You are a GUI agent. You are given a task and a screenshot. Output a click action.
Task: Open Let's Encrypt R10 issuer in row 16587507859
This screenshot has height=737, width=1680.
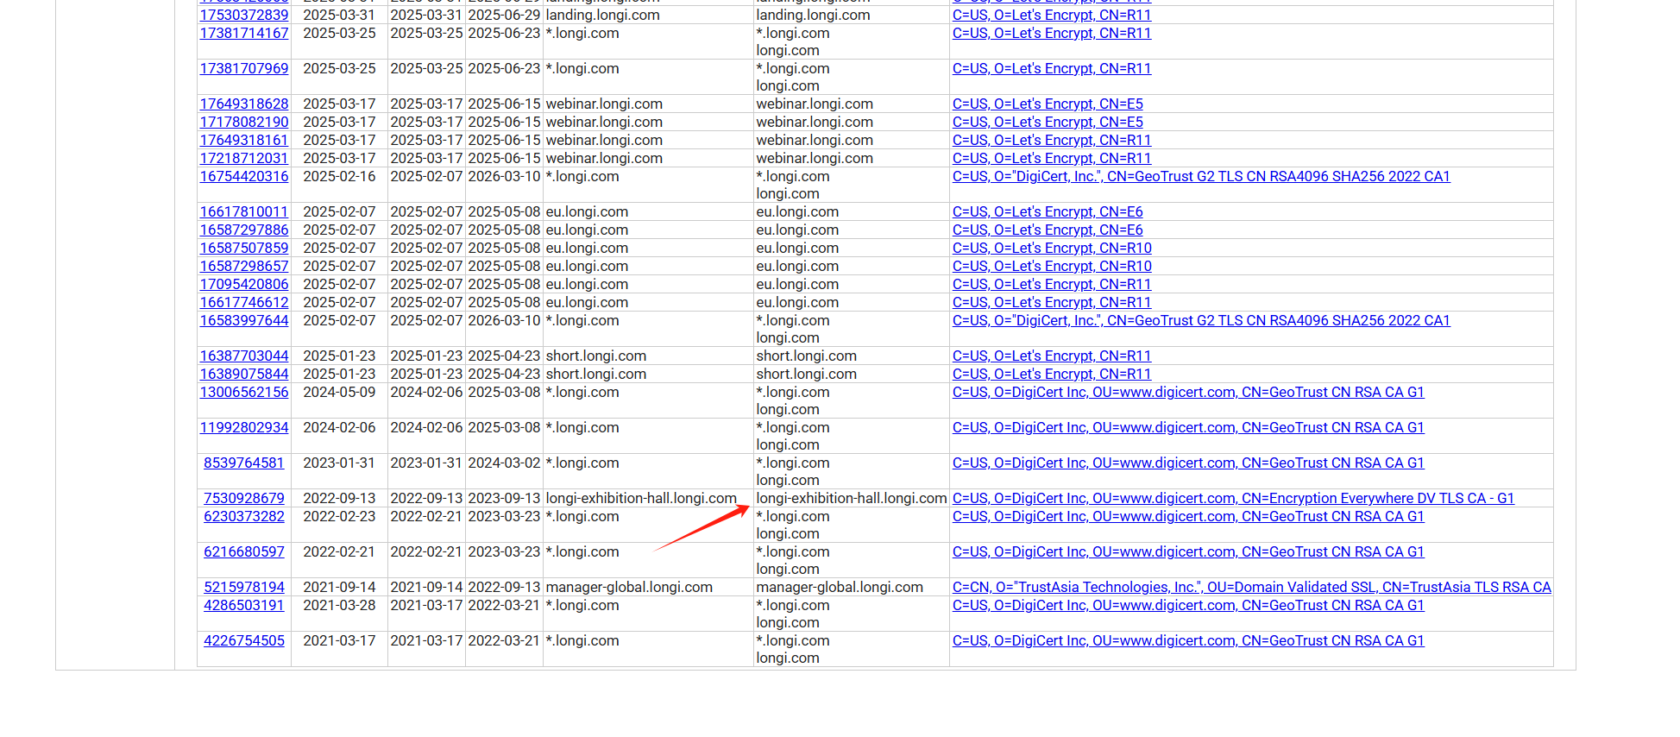[1052, 248]
